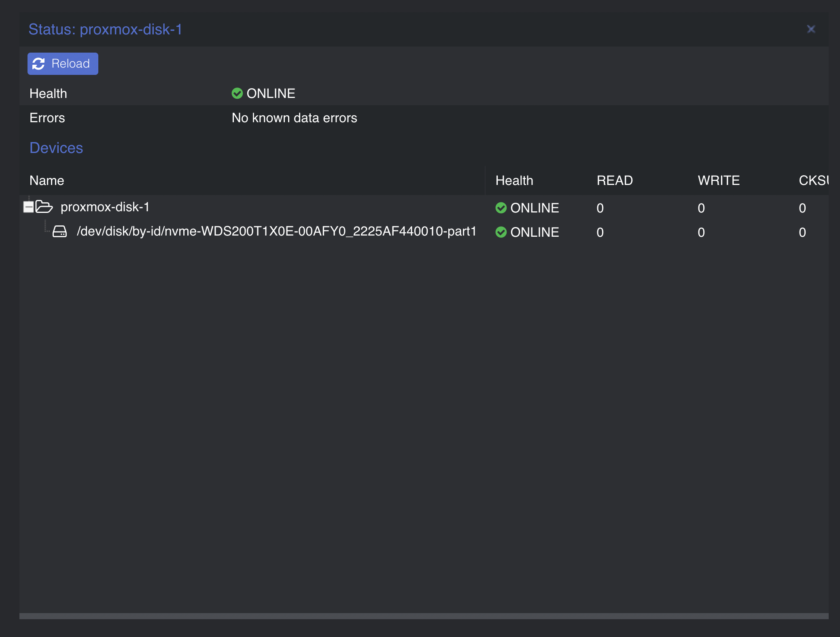The image size is (840, 637).
Task: Click the 'No known data errors' text
Action: click(294, 118)
